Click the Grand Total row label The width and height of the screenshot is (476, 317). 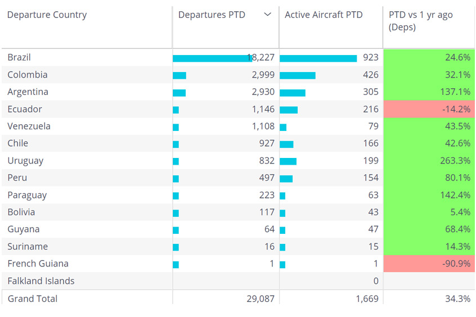click(32, 299)
